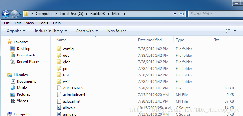Click the Music note icon
Viewport: 243px width, 116px height.
13,88
